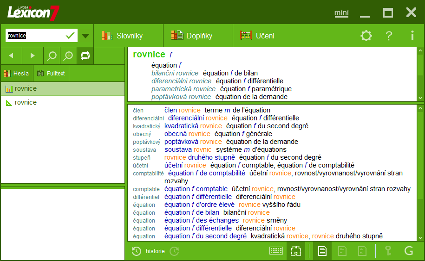Click the forward navigation arrow
Image resolution: width=425 pixels, height=261 pixels.
[x=33, y=56]
